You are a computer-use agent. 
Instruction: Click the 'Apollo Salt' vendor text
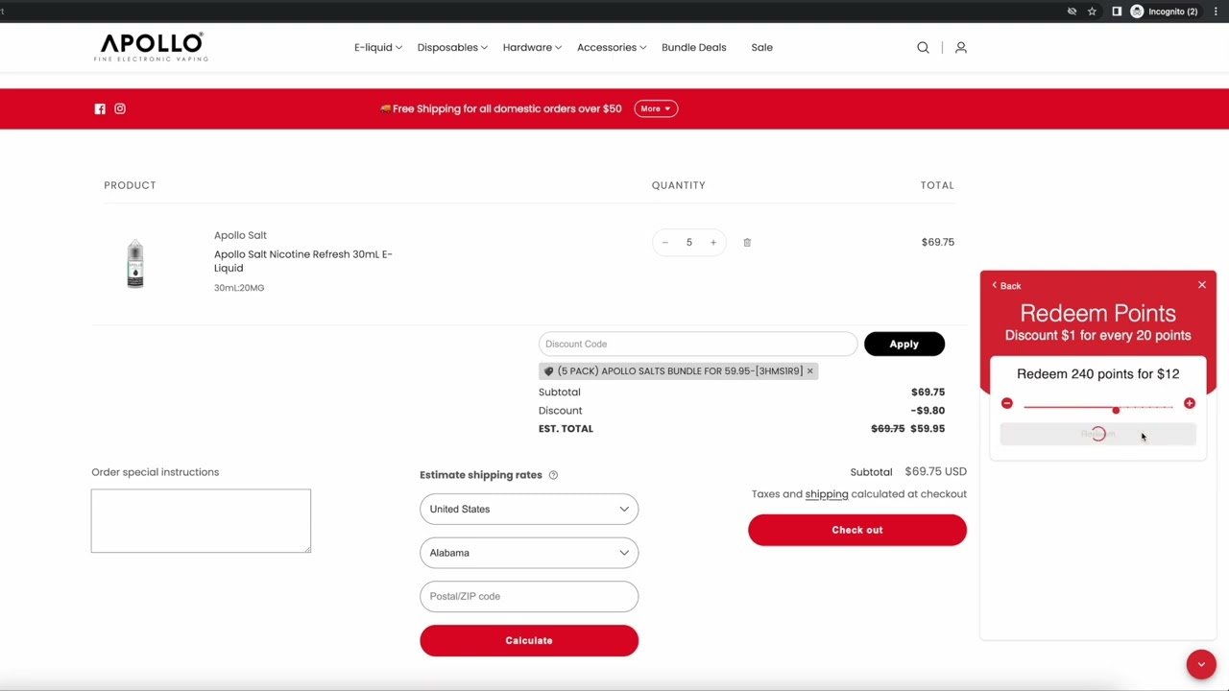coord(240,235)
